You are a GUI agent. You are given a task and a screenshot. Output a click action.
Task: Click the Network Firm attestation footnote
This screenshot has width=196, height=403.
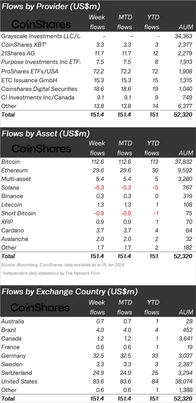(x=51, y=273)
